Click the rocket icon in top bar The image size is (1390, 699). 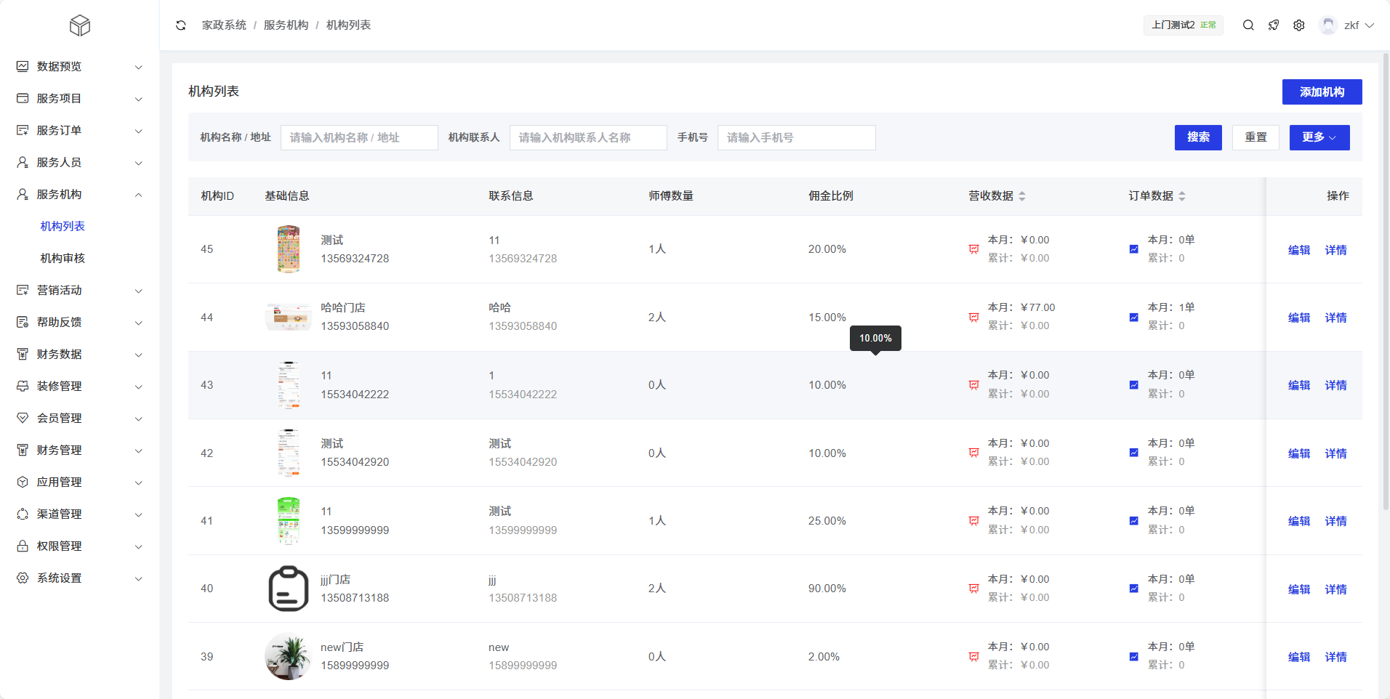pyautogui.click(x=1274, y=25)
